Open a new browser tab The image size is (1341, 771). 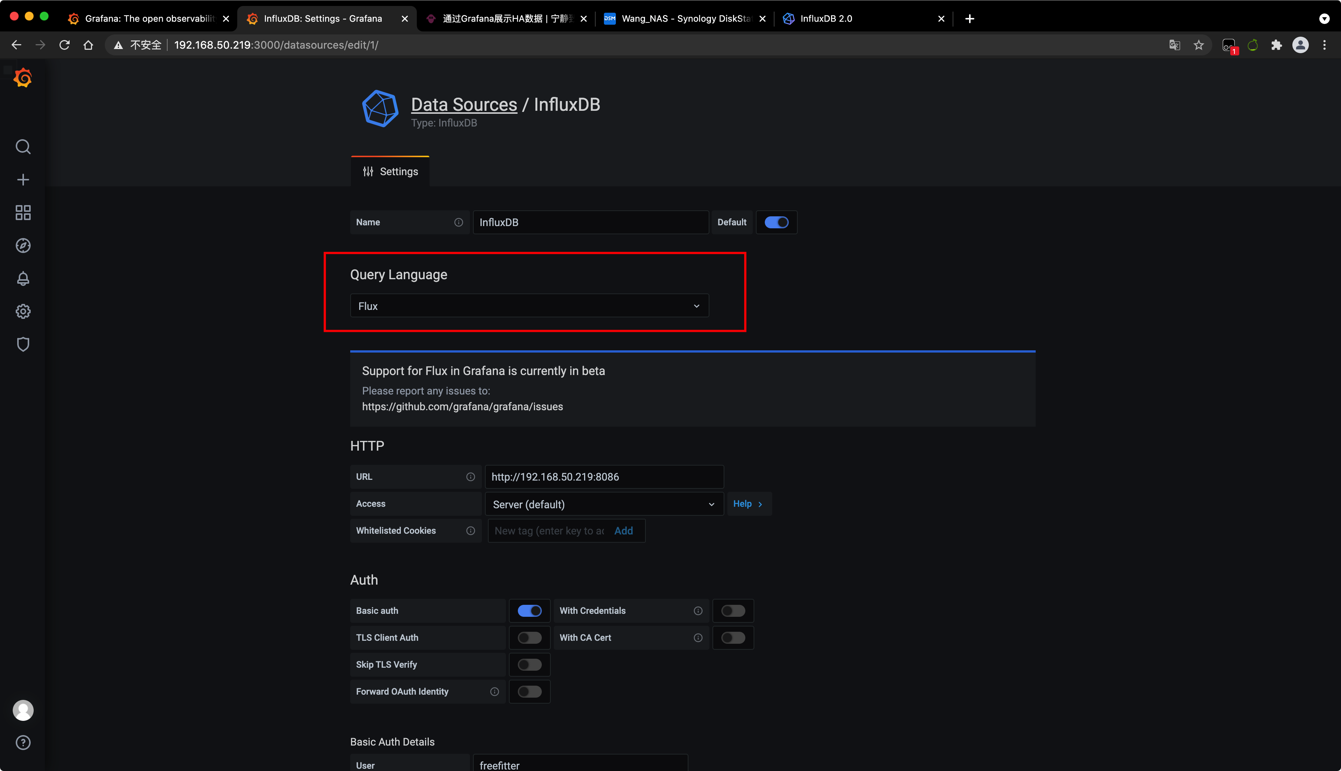point(969,19)
